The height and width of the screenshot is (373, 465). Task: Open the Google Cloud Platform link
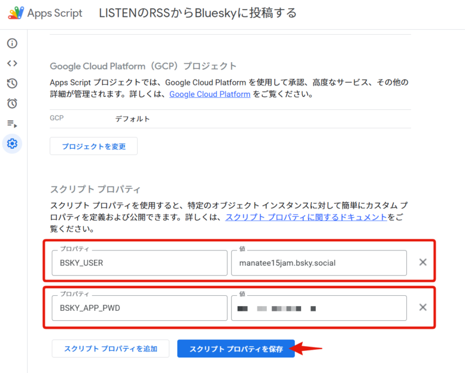[210, 94]
